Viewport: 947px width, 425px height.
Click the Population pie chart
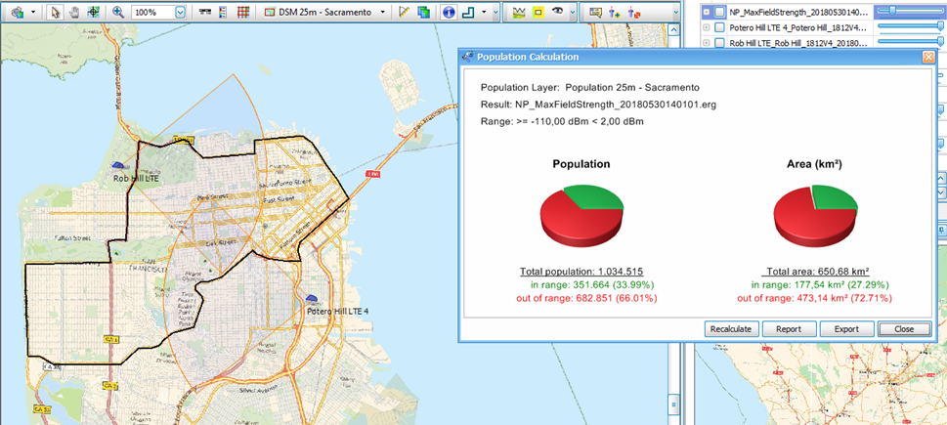point(581,216)
